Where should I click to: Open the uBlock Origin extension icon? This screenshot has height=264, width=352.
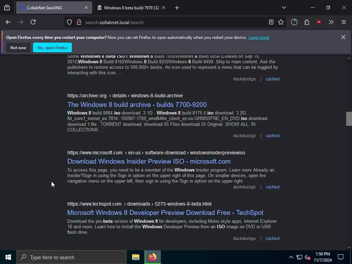pyautogui.click(x=319, y=22)
